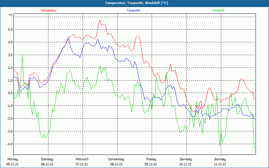Screen dimensions: 269x168
Task: Click the red Temperatur legend label
Action: [x=48, y=10]
